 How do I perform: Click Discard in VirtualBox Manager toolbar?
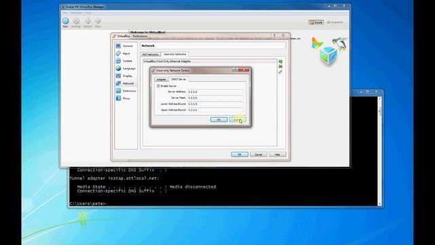coord(88,22)
